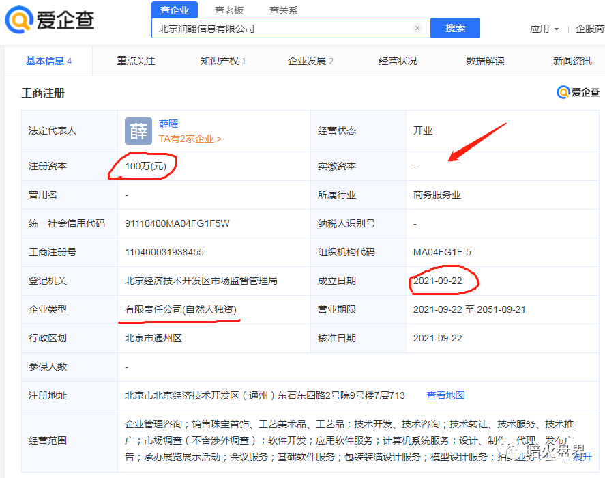Click the 工商注册 section heading
Image resolution: width=605 pixels, height=478 pixels.
43,93
